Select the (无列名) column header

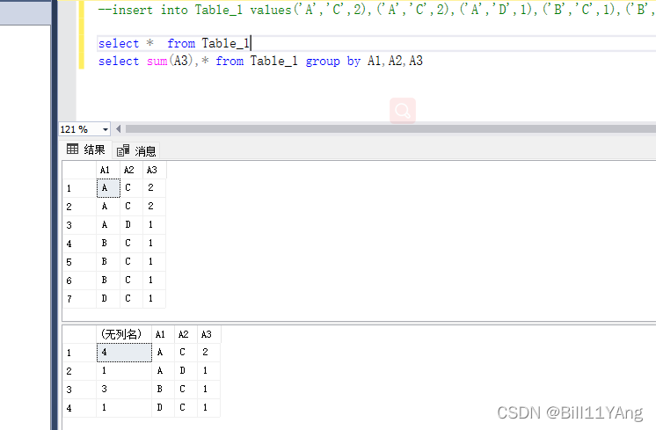pos(124,334)
